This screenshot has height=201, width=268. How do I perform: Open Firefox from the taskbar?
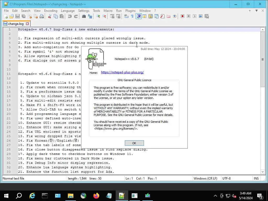click(96, 196)
